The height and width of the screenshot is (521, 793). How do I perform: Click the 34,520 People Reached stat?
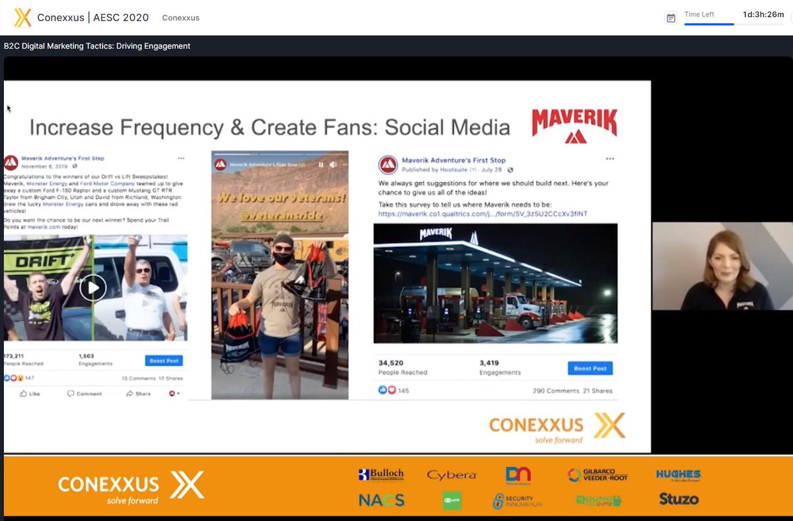click(403, 367)
